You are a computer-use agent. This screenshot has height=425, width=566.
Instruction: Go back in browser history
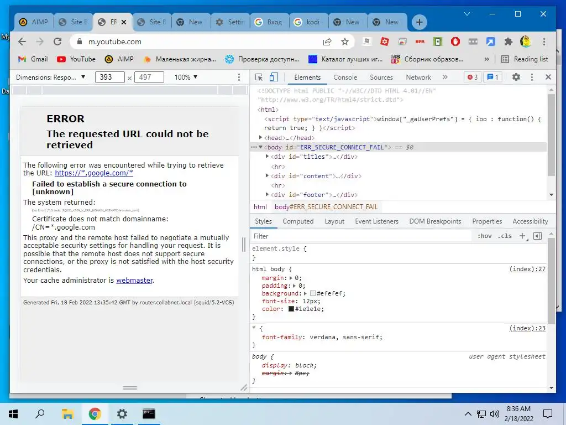22,42
